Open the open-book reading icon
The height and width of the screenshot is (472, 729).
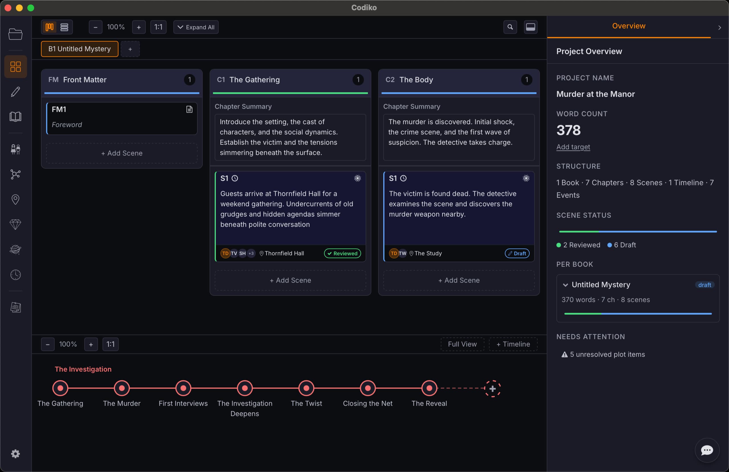(15, 117)
